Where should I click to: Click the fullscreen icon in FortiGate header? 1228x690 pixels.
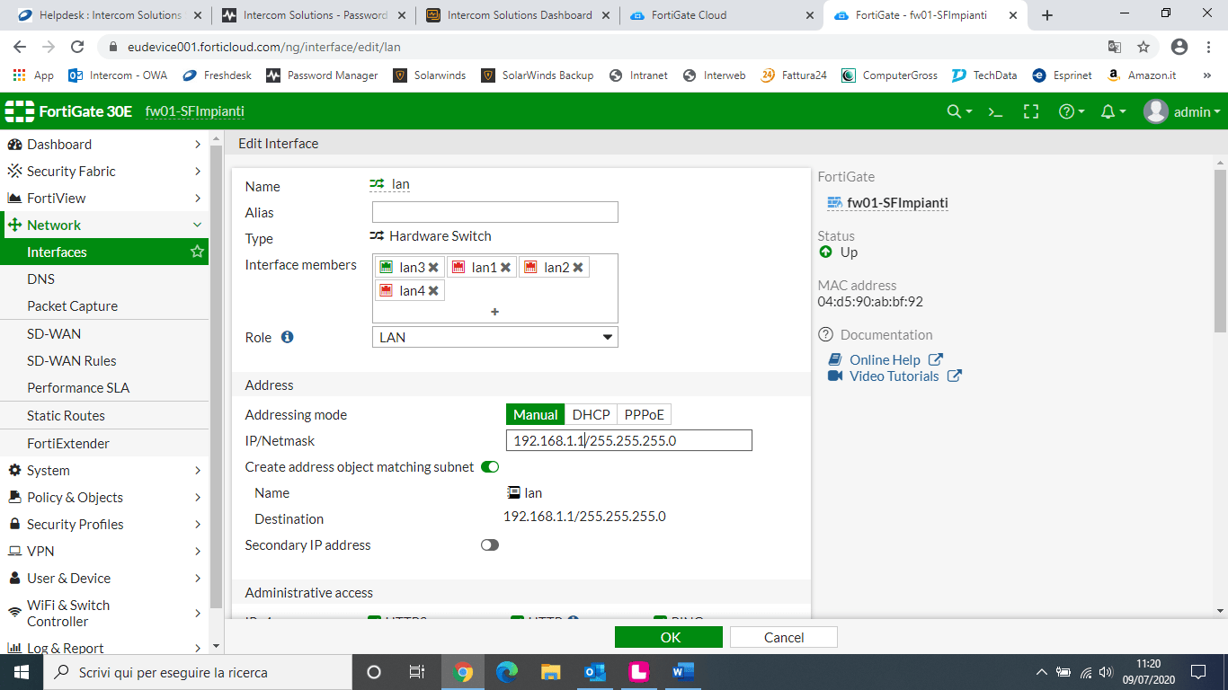1031,111
